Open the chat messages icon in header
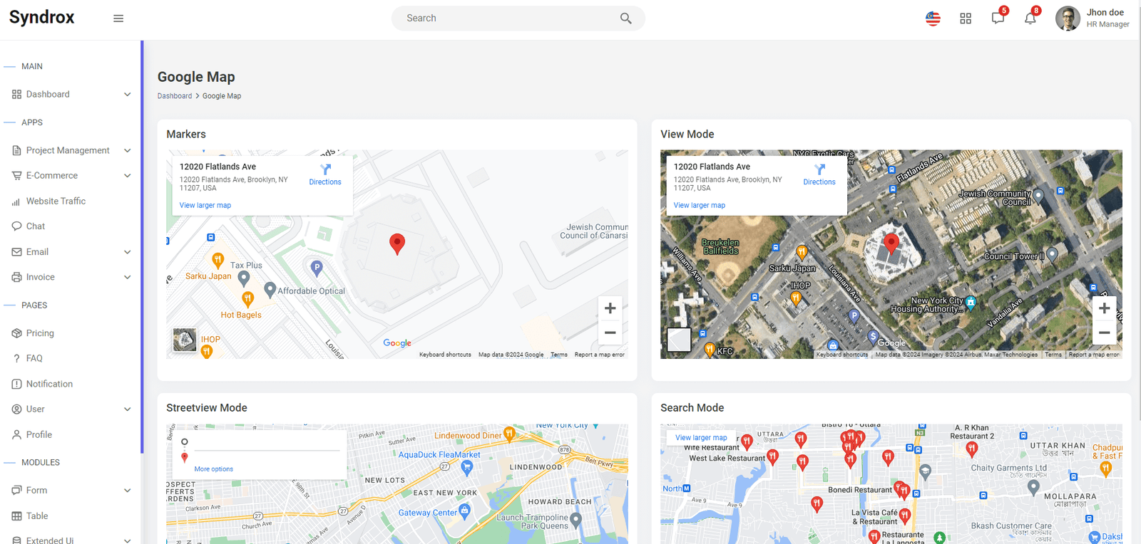Image resolution: width=1141 pixels, height=544 pixels. (x=998, y=18)
